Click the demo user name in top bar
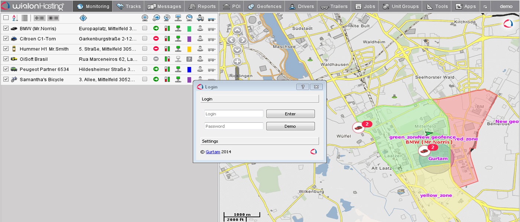This screenshot has height=222, width=520. click(506, 6)
